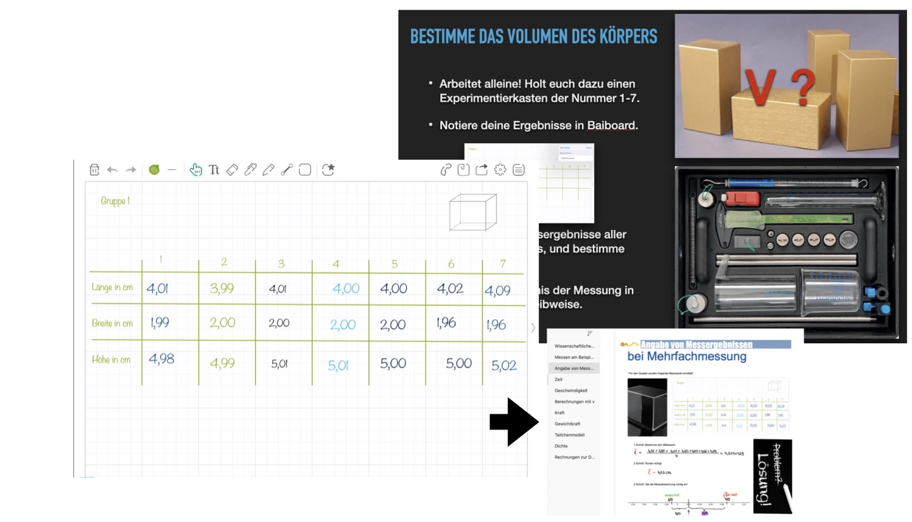
Task: Select the hand pointer tool
Action: coord(196,169)
